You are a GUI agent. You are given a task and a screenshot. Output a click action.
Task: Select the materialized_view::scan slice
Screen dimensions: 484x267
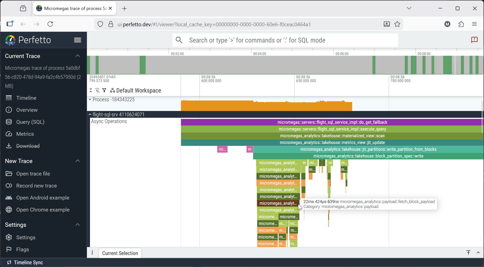pos(332,136)
